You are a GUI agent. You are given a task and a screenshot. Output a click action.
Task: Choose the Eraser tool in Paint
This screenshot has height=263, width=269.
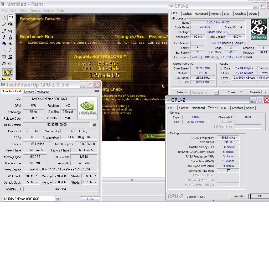[4, 24]
